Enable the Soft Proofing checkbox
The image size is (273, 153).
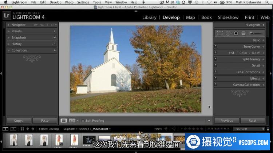[x=83, y=121]
